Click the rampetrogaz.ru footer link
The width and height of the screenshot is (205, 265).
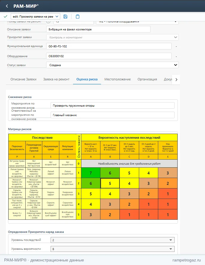click(x=187, y=260)
